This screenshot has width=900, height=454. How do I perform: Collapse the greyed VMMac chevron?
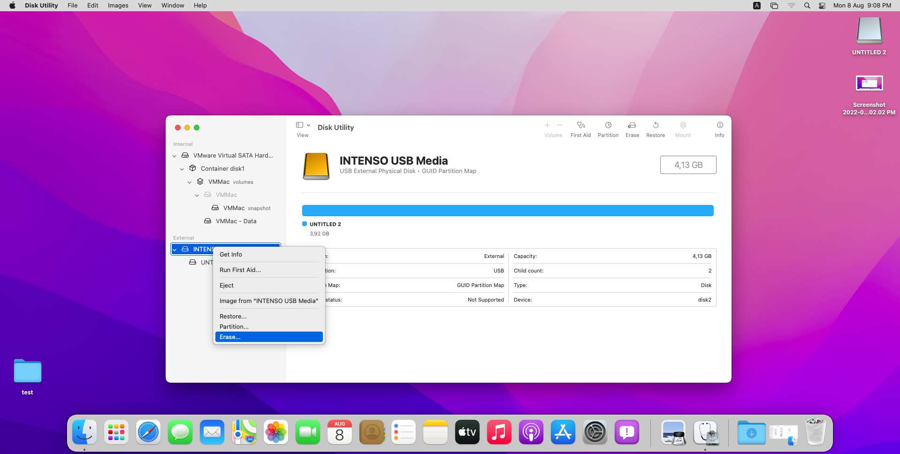point(197,195)
